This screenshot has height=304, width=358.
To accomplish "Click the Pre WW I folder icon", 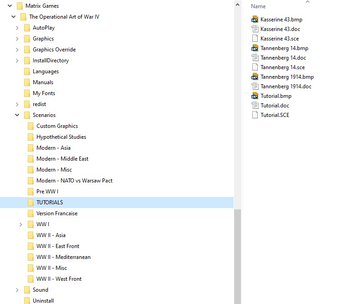I will pos(31,192).
